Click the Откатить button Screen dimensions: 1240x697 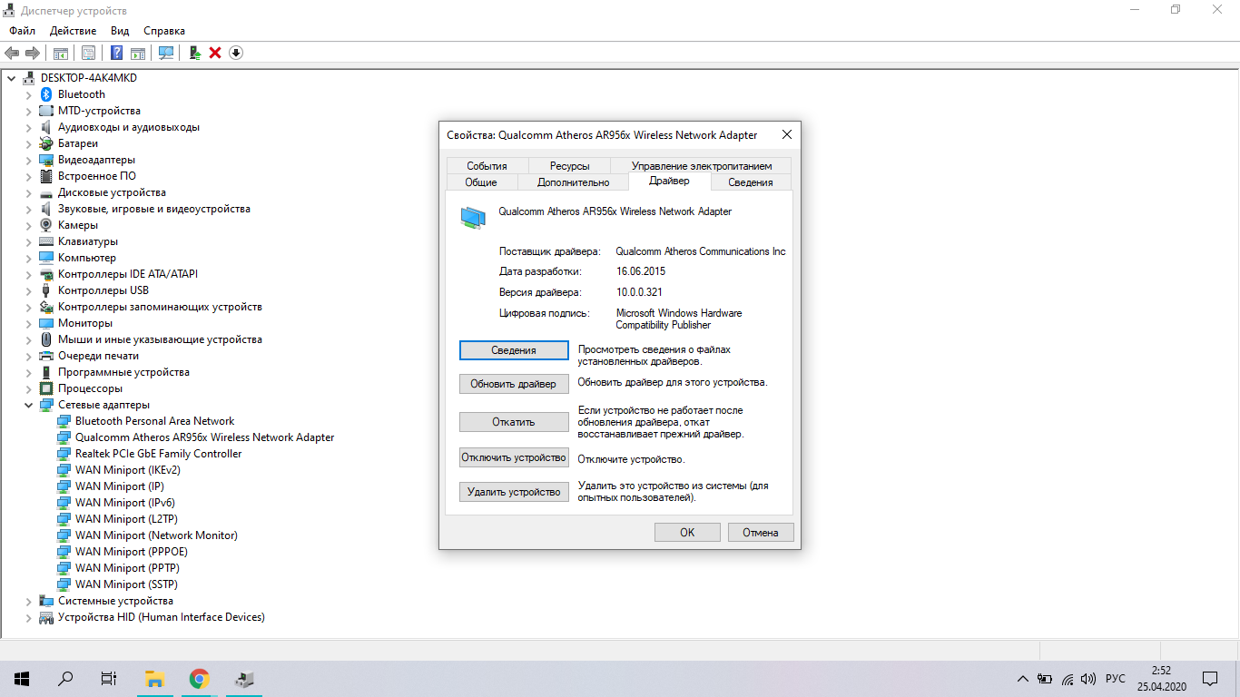[x=514, y=422]
